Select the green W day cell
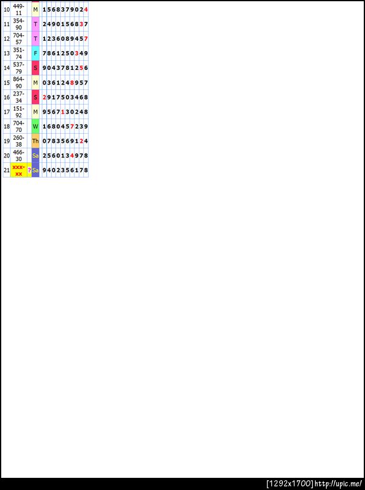Screen dimensions: 365x490 pos(35,126)
